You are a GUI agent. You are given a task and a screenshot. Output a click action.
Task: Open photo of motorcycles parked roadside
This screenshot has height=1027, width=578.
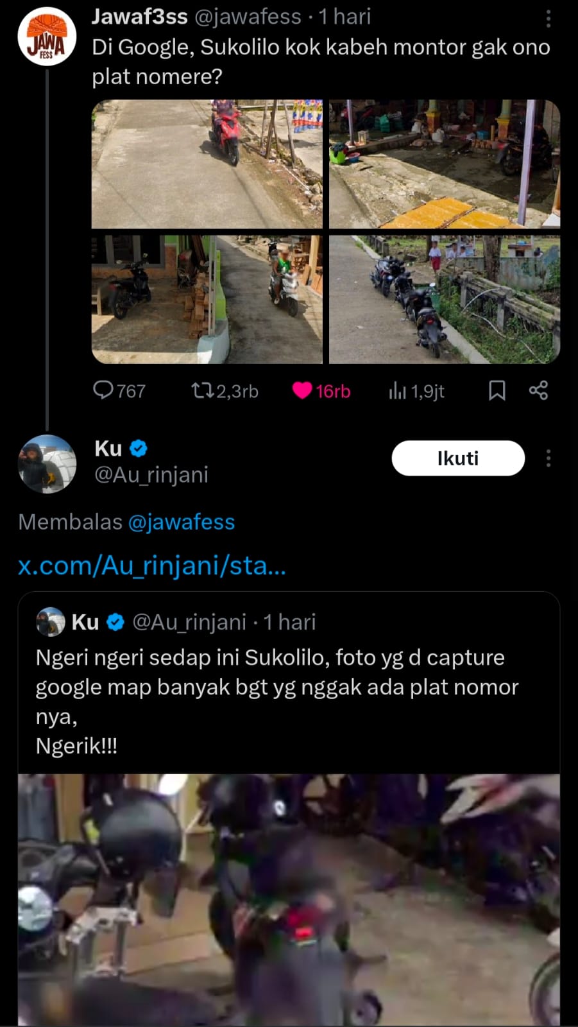point(445,299)
